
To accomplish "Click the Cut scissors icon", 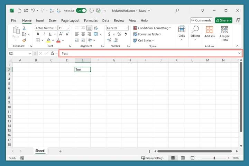I will point(25,28).
